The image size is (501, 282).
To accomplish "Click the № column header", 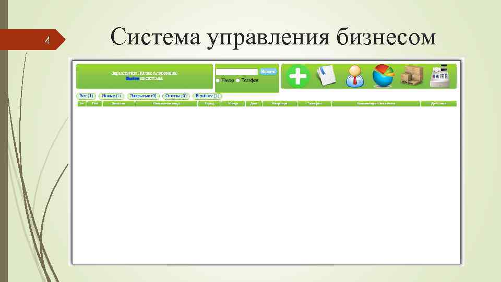I will [82, 103].
